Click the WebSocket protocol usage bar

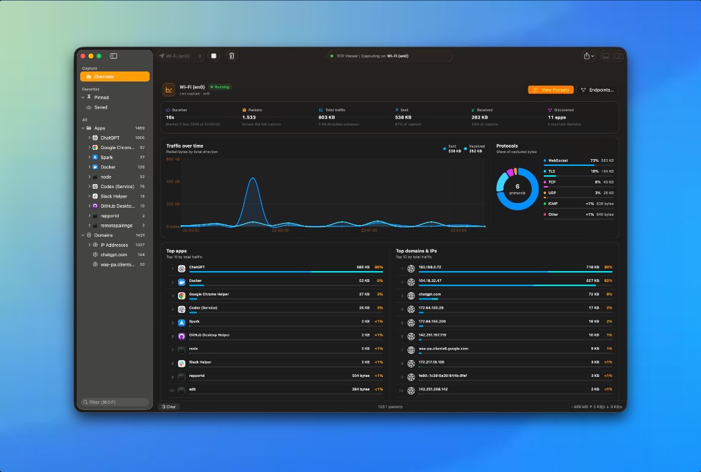578,165
